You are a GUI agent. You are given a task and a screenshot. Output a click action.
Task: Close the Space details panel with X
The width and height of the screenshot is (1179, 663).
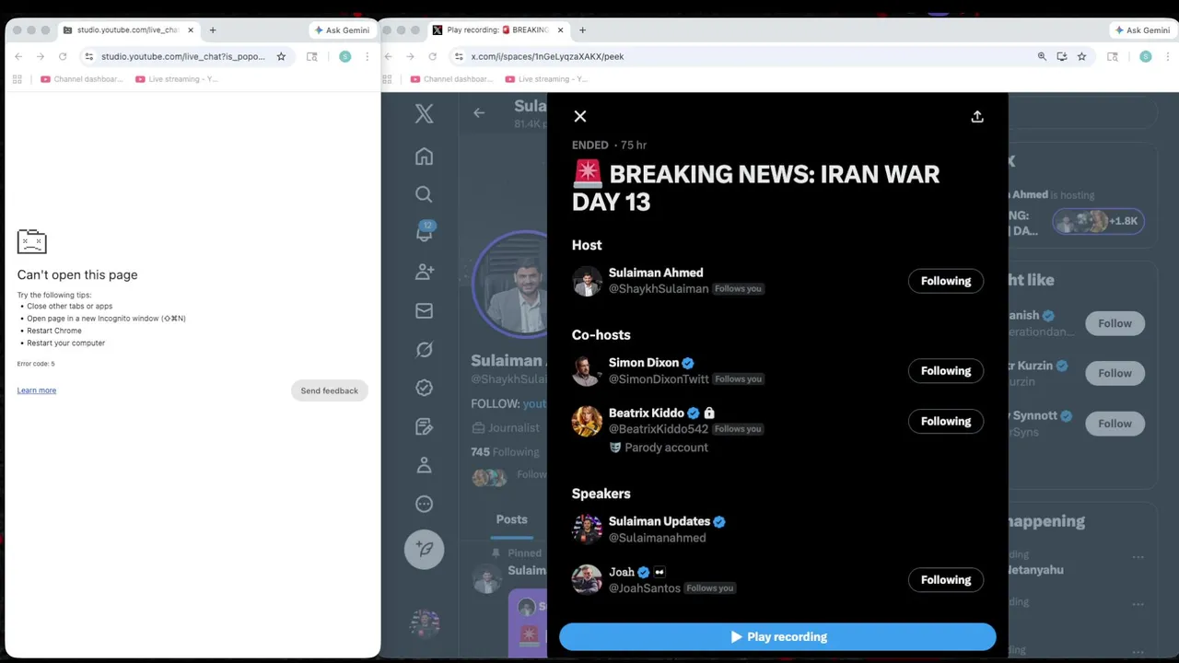coord(579,116)
